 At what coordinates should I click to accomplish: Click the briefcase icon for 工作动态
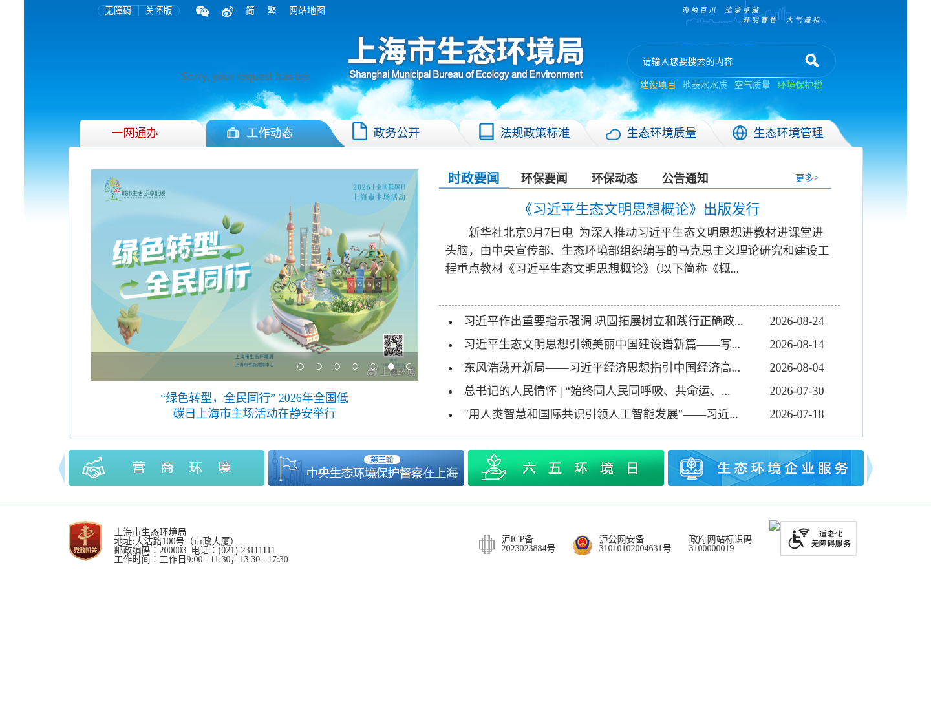[x=233, y=133]
